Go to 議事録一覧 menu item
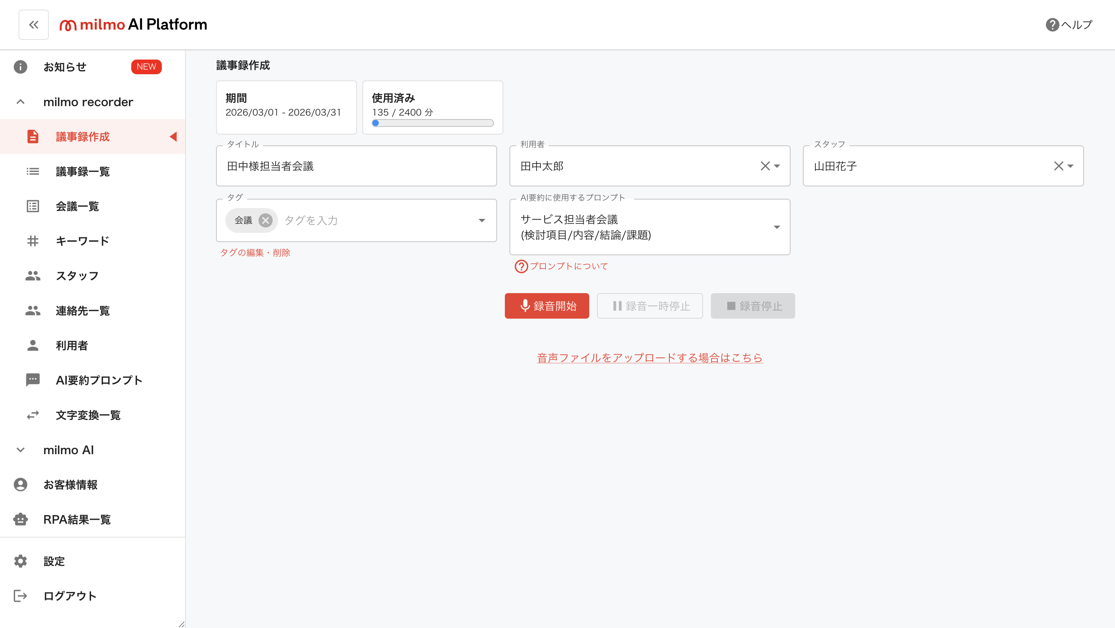The height and width of the screenshot is (628, 1115). (x=83, y=172)
